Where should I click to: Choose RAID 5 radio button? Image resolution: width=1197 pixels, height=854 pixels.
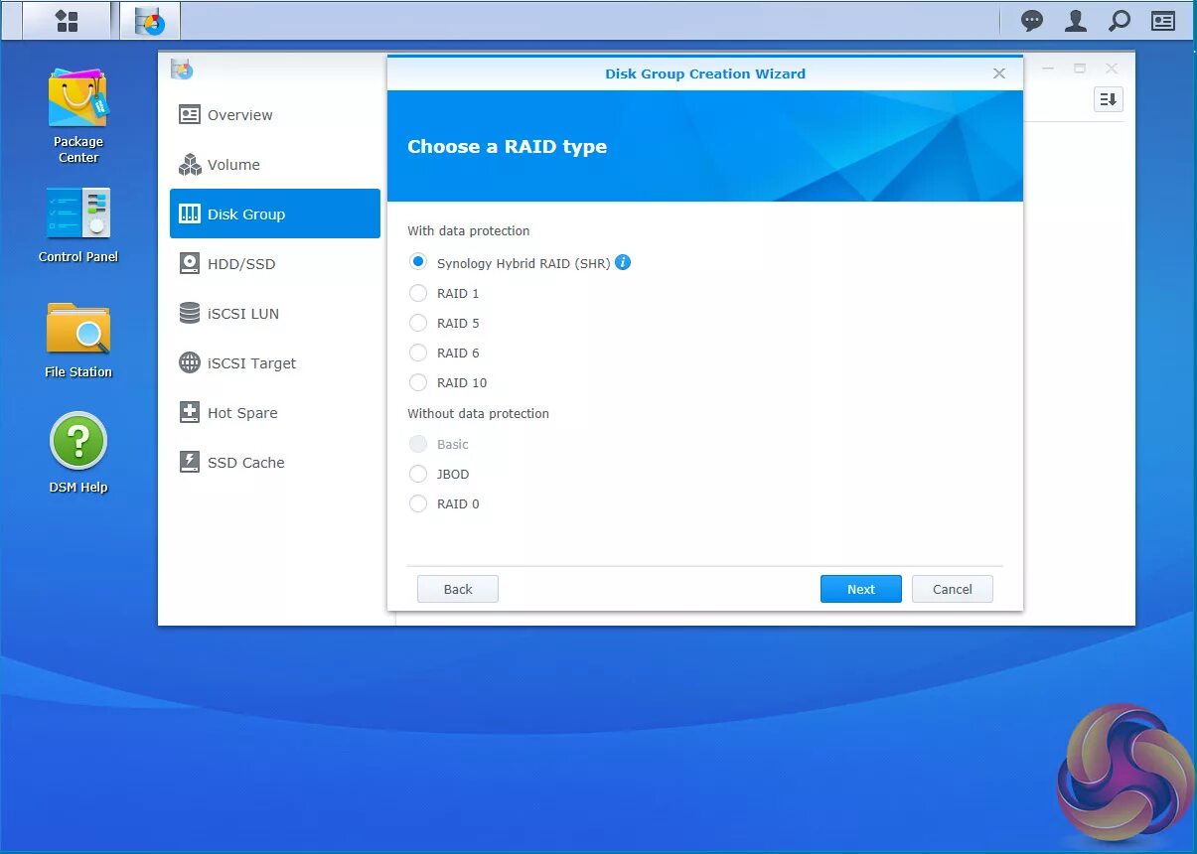click(x=418, y=323)
